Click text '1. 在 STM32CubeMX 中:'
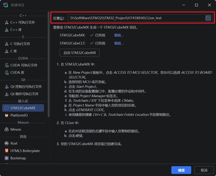The height and width of the screenshot is (176, 216). click(x=76, y=64)
